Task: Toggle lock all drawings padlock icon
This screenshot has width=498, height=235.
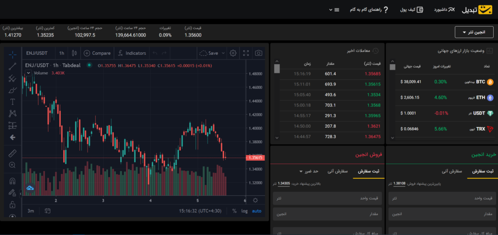Action: (x=12, y=204)
